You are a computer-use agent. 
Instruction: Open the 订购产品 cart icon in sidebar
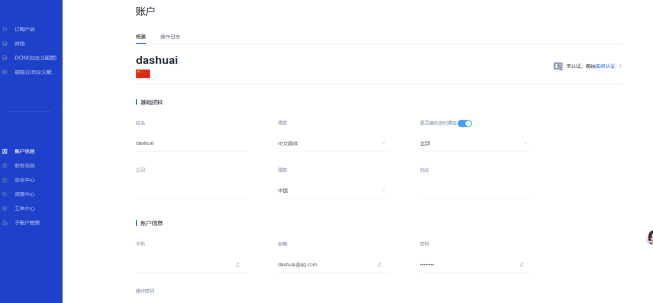coord(4,29)
